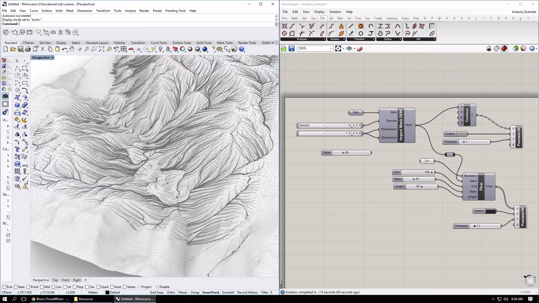Click the blue Help question mark icon
This screenshot has width=539, height=303.
tap(242, 49)
